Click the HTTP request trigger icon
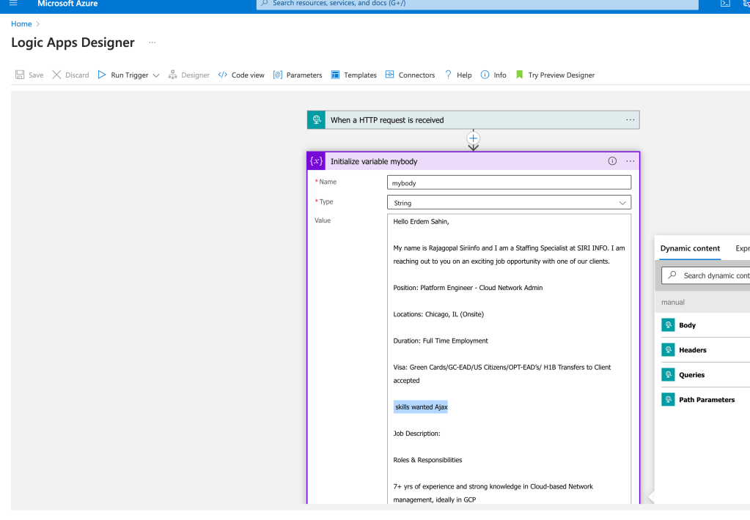The width and height of the screenshot is (750, 520). (x=316, y=120)
